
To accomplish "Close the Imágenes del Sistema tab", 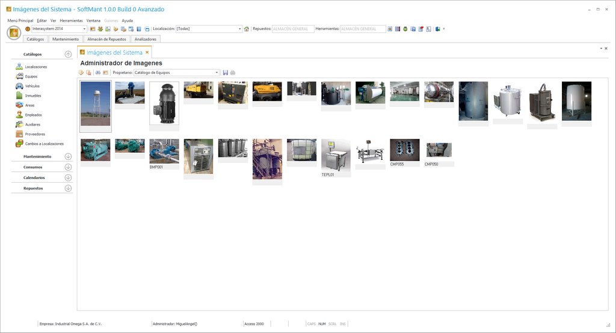I will 147,53.
